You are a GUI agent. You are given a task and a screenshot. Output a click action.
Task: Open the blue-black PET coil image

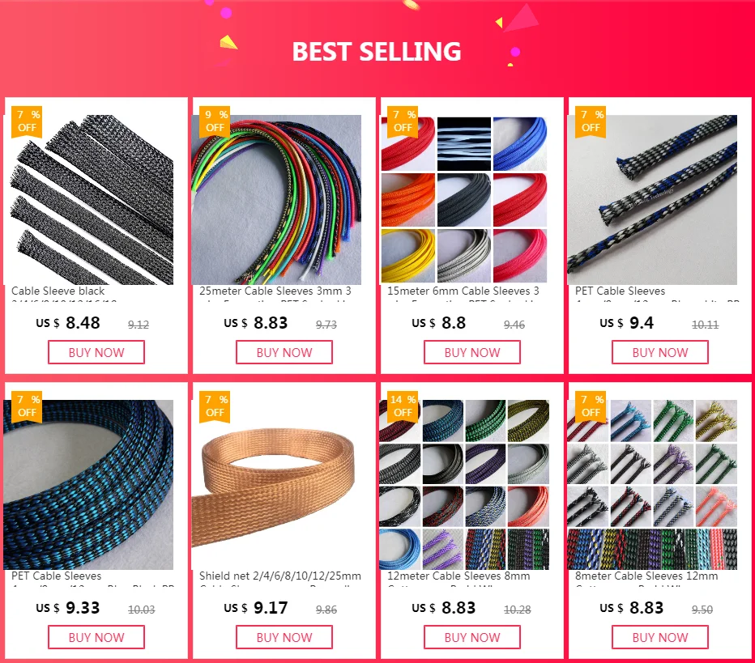point(88,484)
